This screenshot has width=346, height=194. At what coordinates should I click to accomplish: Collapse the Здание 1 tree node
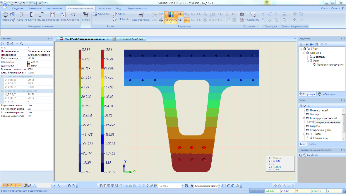(x=304, y=53)
